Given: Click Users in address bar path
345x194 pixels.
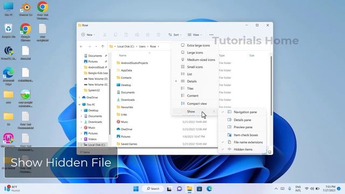Looking at the screenshot, I should coord(142,46).
